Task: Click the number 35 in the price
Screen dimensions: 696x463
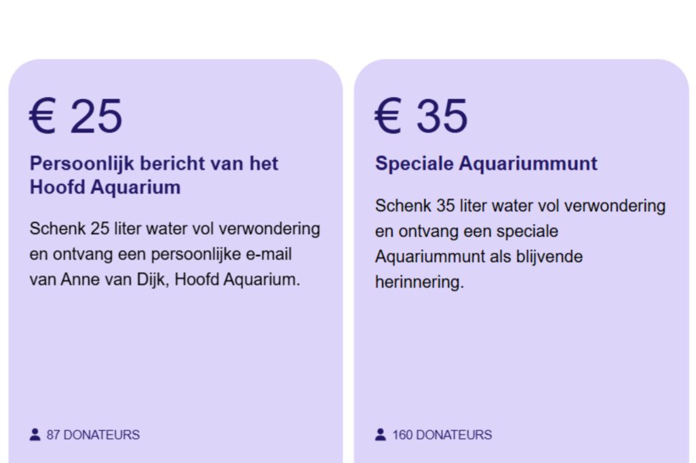Action: click(442, 115)
